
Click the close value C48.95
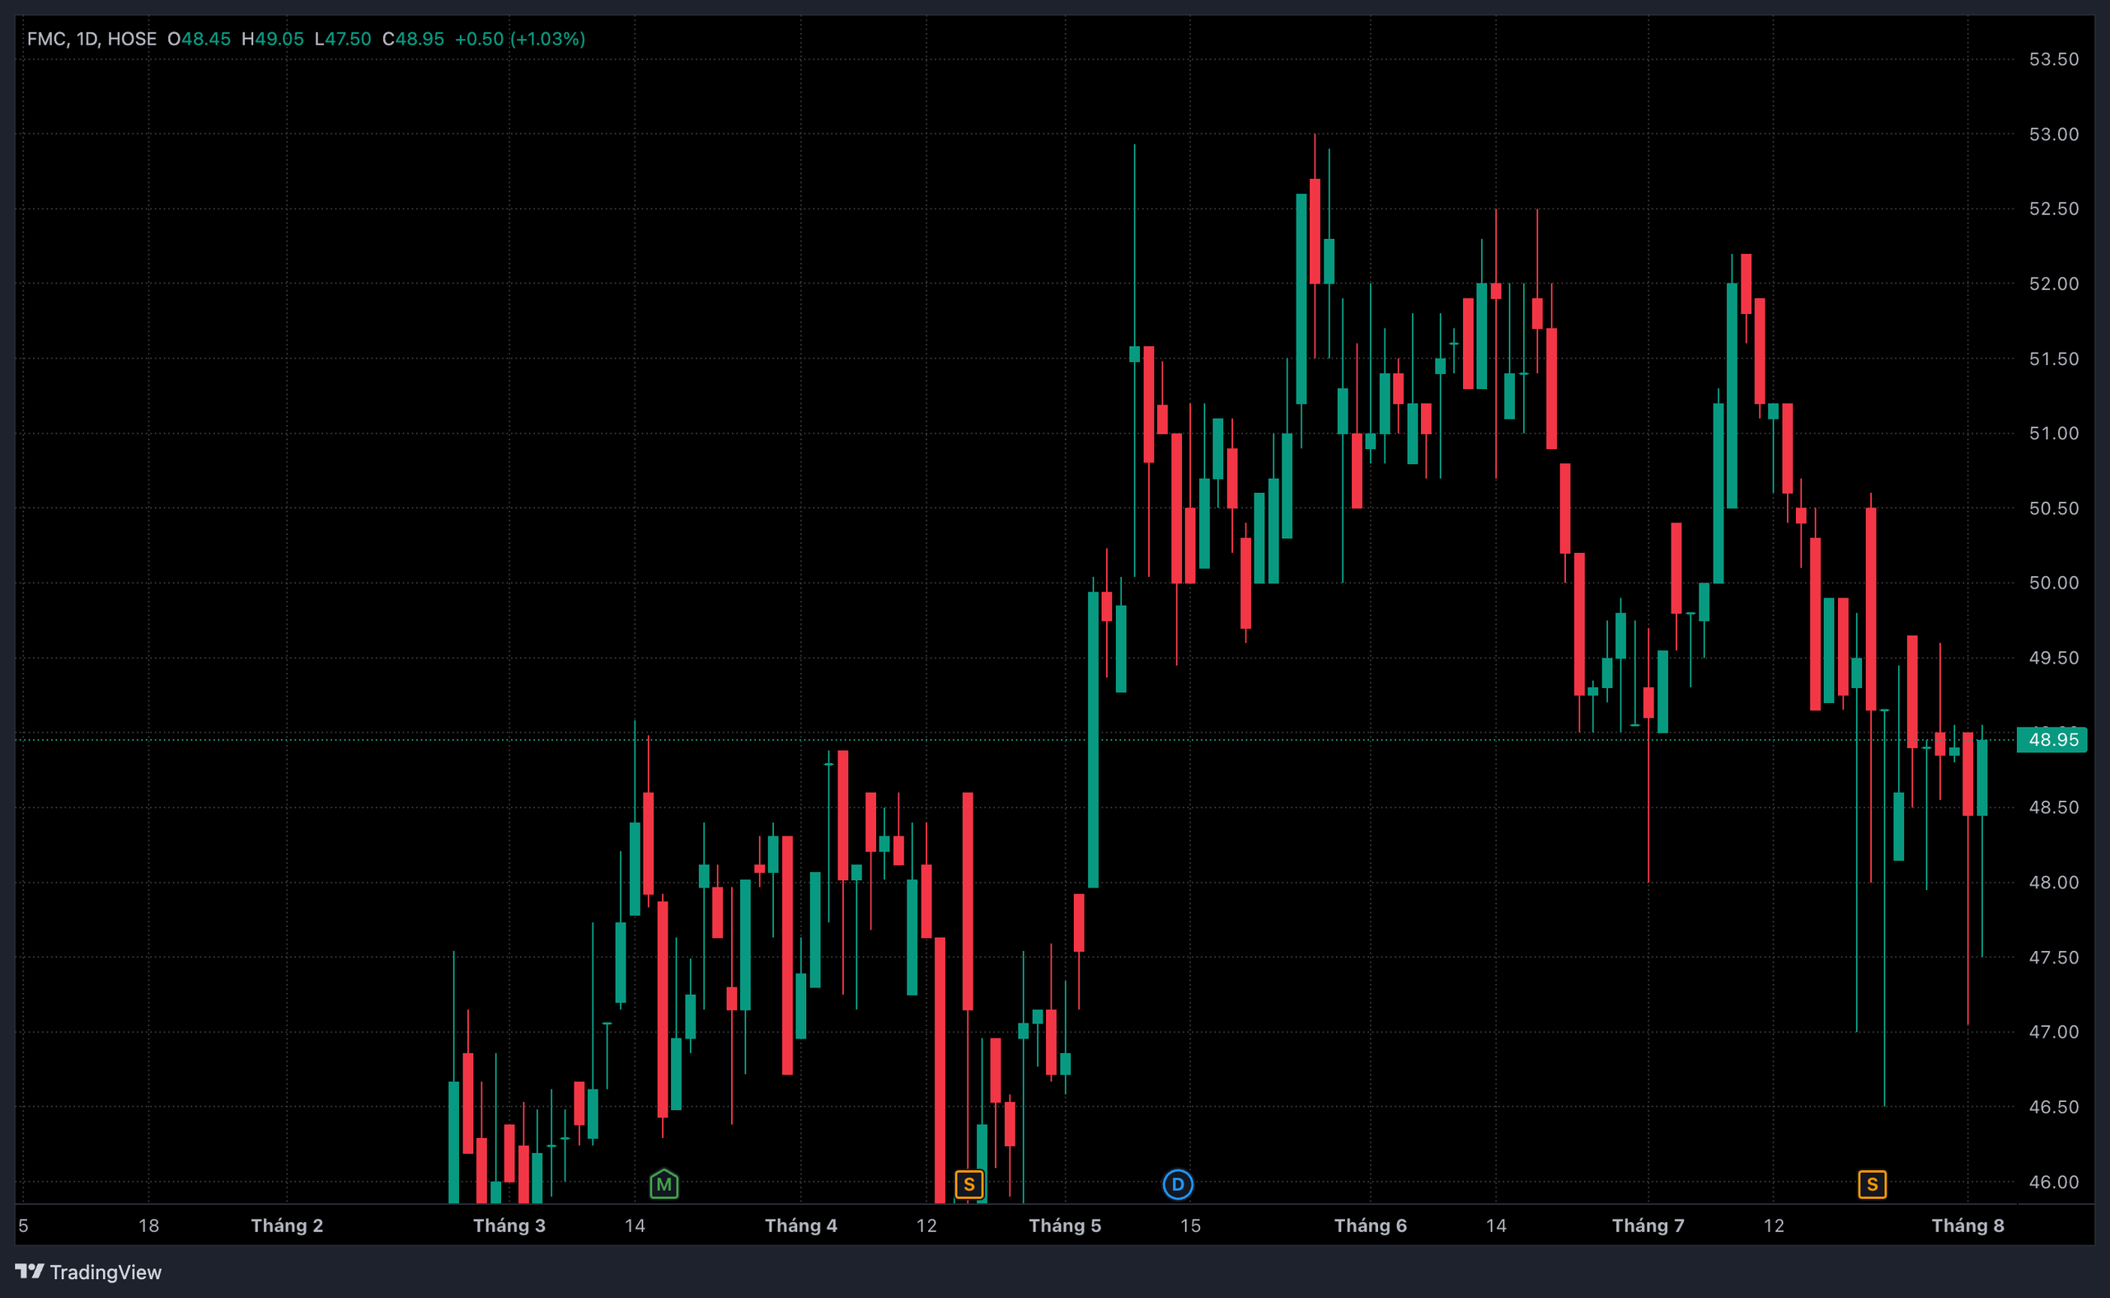click(x=413, y=39)
